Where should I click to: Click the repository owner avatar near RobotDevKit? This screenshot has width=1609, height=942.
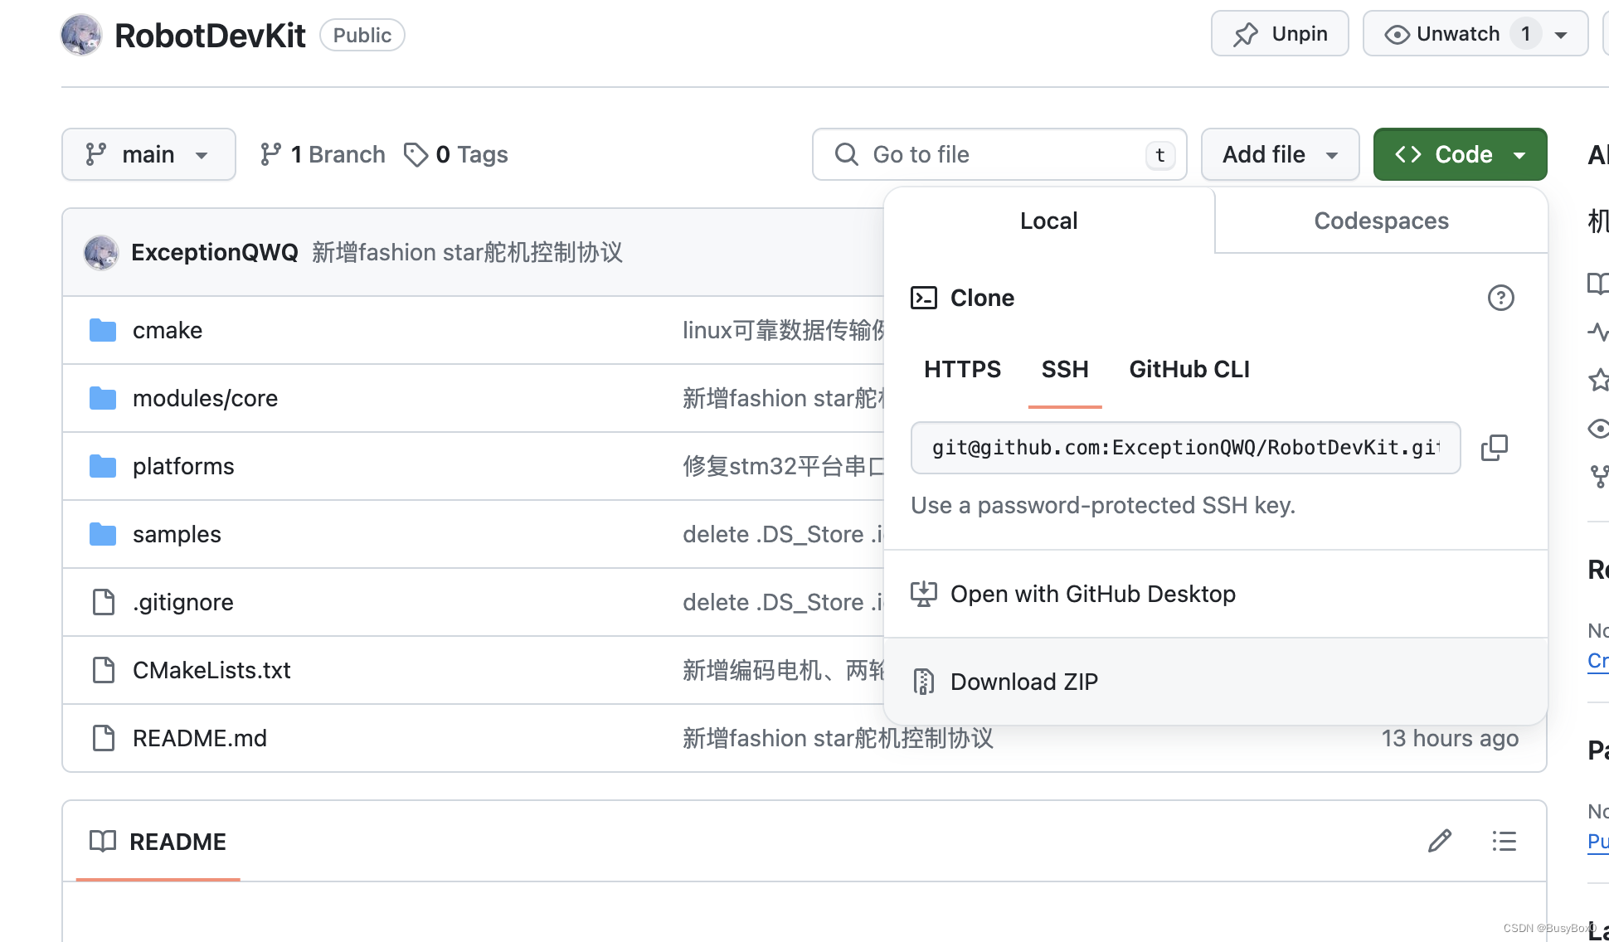81,35
